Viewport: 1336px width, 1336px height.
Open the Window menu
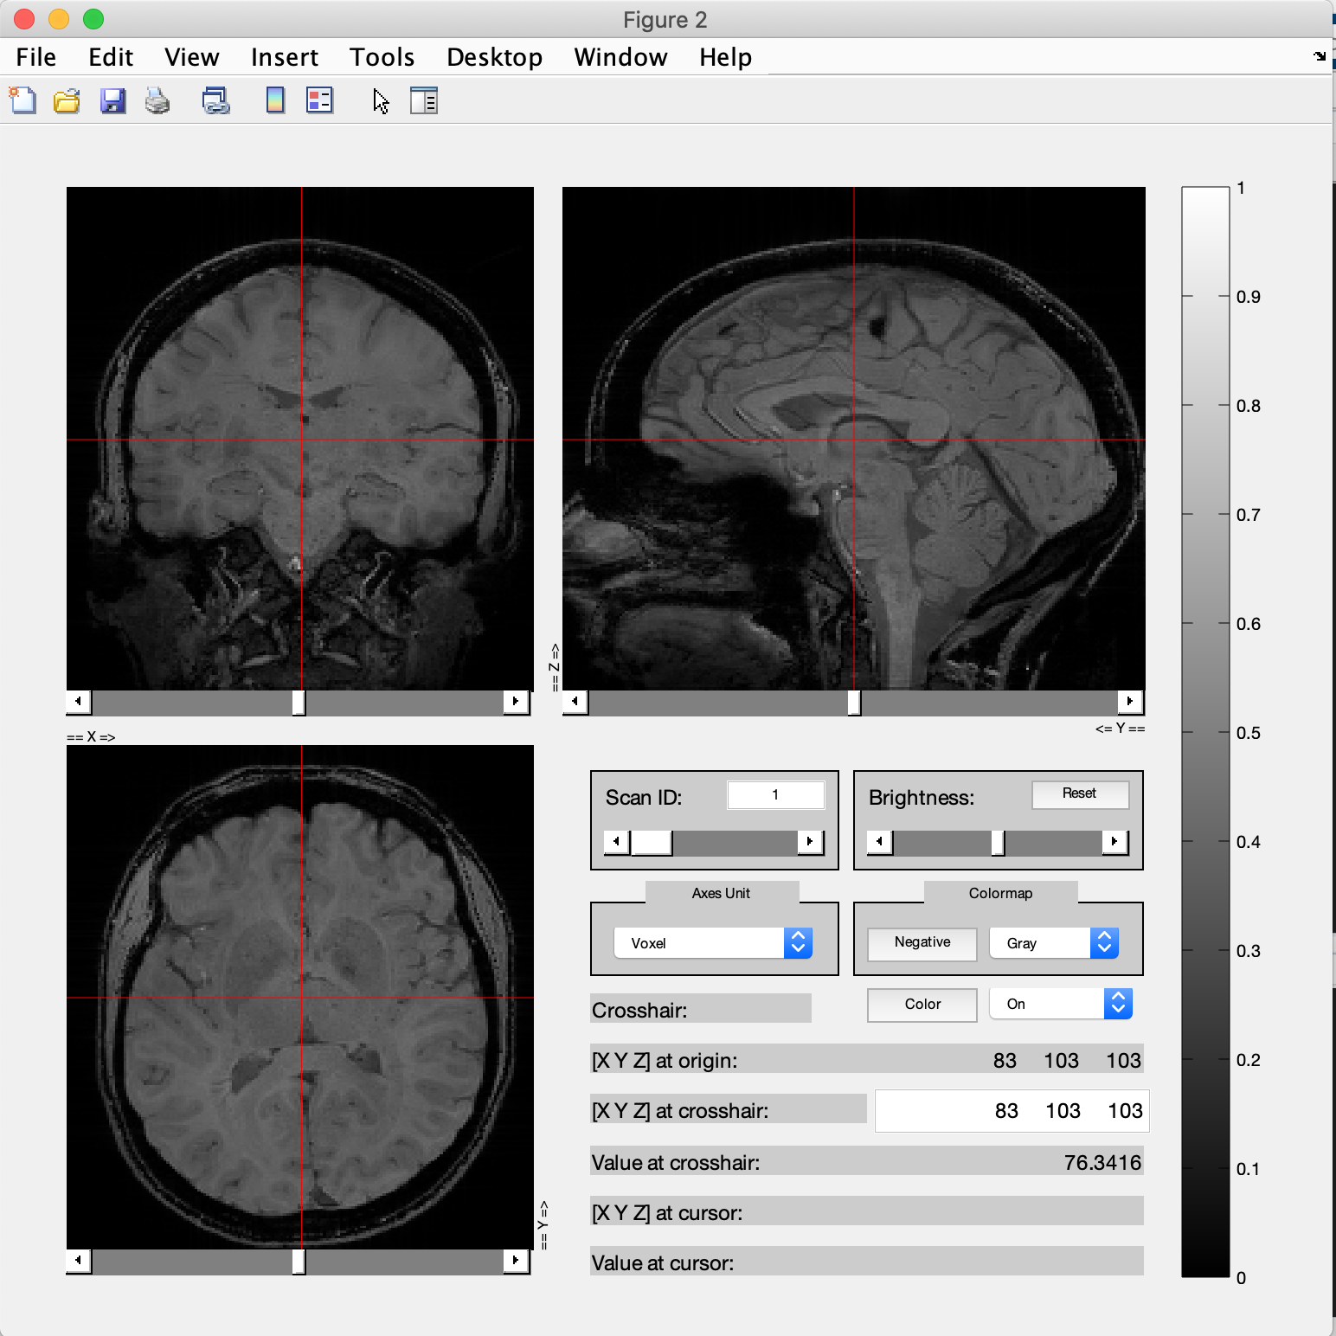click(x=620, y=57)
